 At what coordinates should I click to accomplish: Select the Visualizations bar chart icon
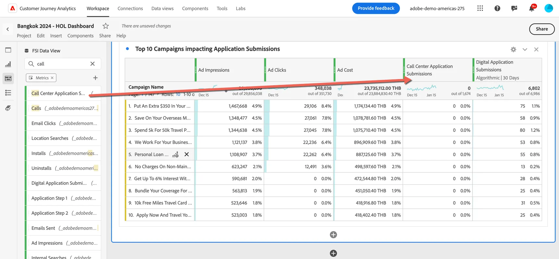[x=8, y=64]
